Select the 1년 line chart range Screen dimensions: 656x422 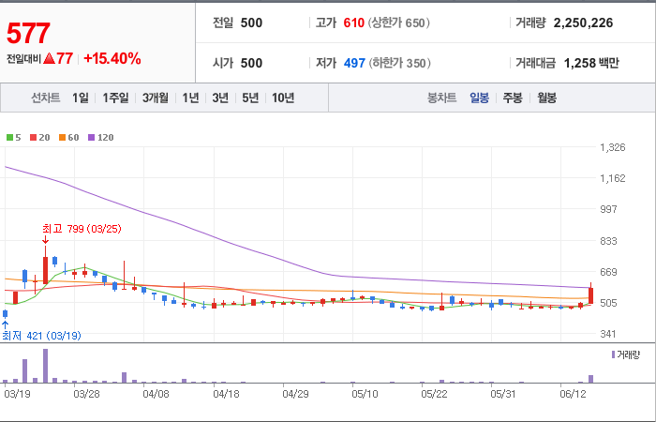click(x=190, y=98)
